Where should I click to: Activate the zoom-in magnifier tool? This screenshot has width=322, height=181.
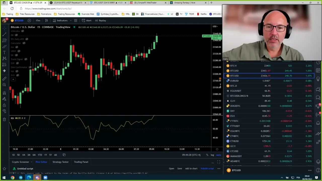[x=4, y=85]
